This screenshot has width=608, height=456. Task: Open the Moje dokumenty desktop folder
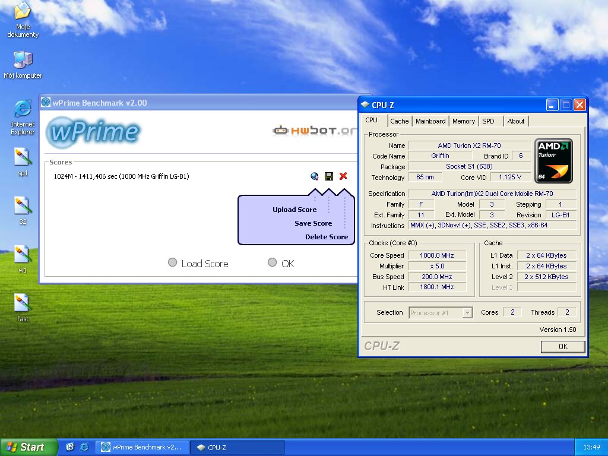click(x=23, y=20)
